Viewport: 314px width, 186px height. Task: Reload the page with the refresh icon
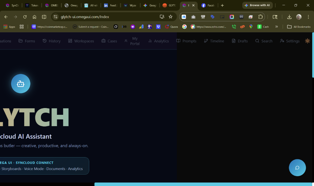coord(25,17)
